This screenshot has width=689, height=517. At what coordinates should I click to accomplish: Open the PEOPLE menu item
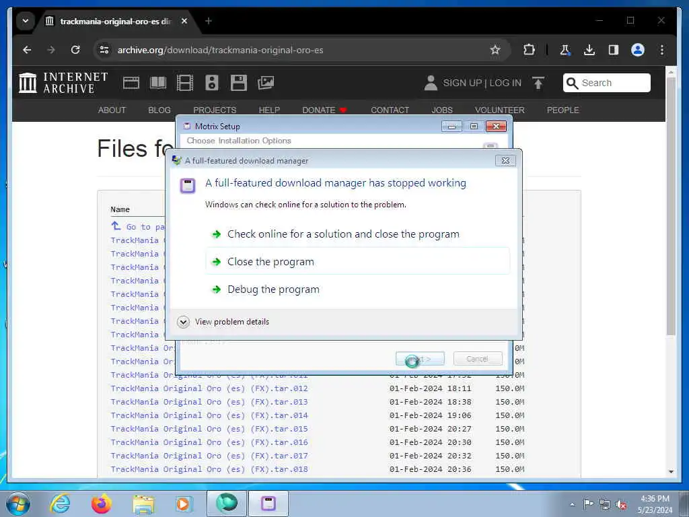tap(563, 110)
